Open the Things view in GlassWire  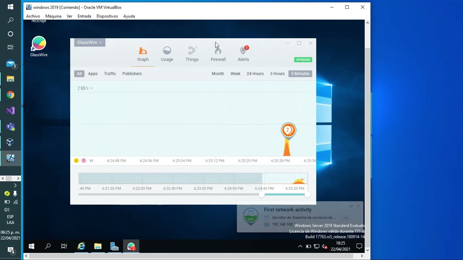pos(192,54)
